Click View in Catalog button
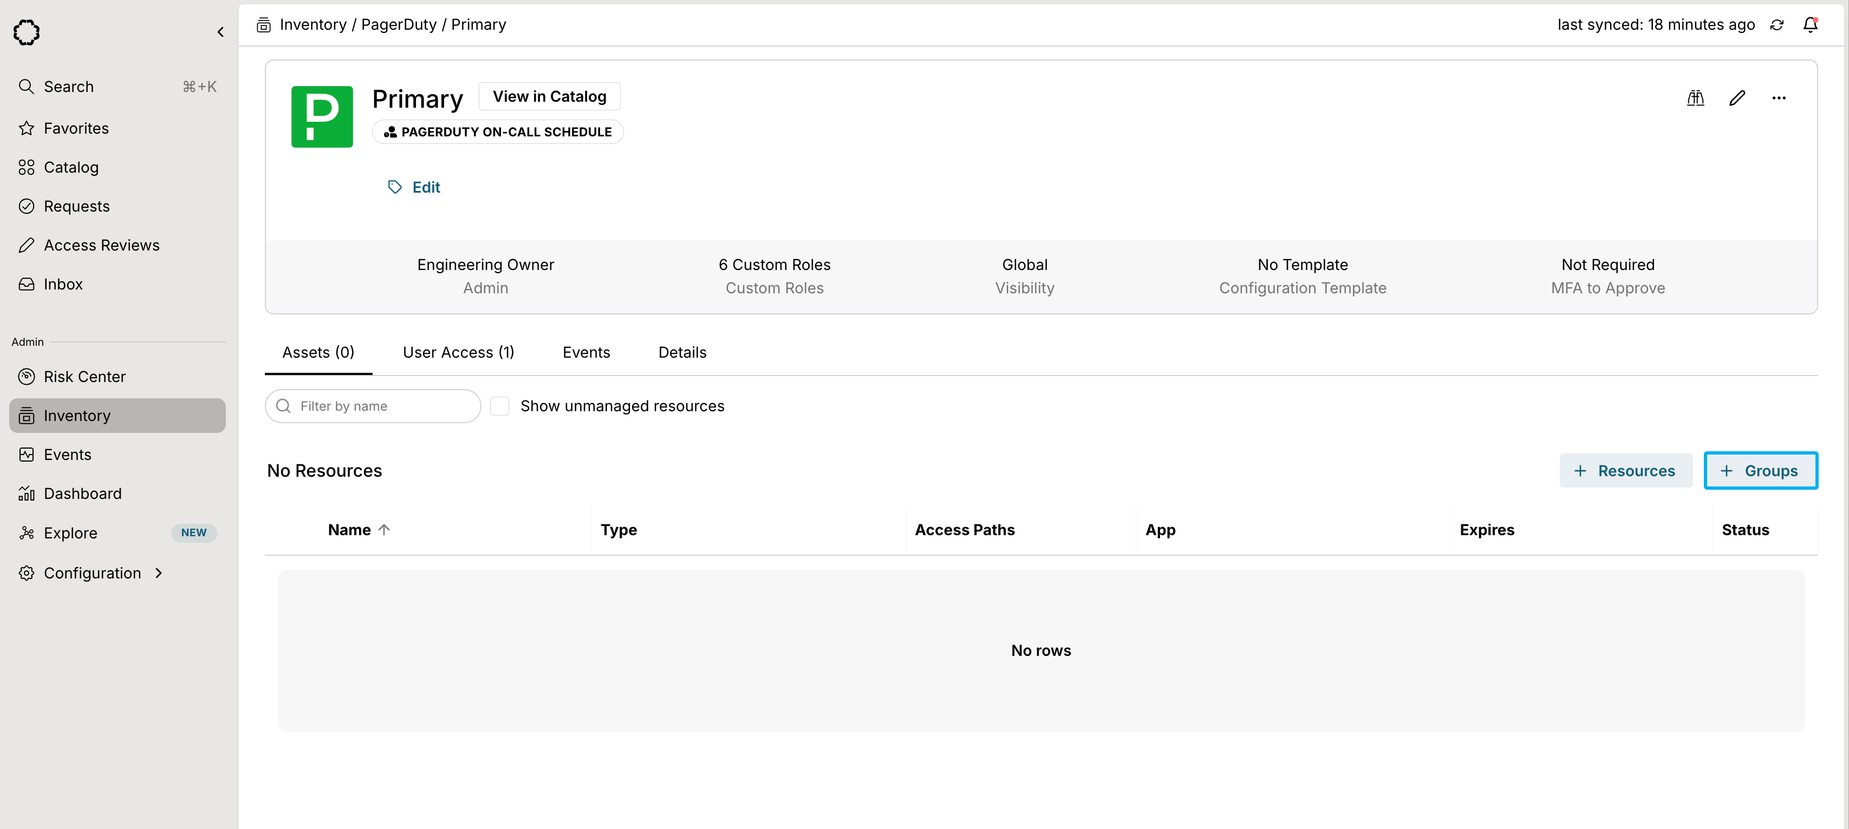The height and width of the screenshot is (829, 1849). [x=549, y=97]
